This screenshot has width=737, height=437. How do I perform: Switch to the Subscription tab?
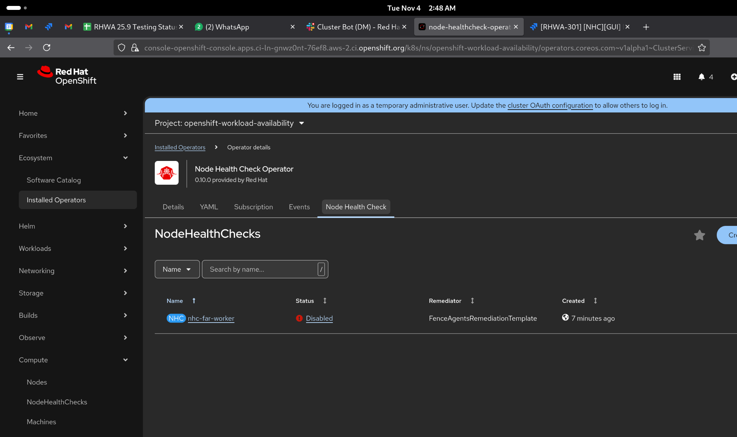pos(253,207)
